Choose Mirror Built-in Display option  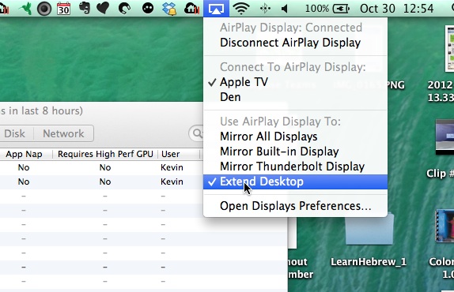click(x=295, y=152)
